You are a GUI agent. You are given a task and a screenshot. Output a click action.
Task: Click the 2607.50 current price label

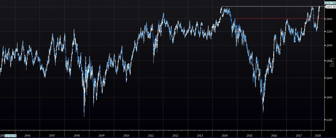click(330, 7)
